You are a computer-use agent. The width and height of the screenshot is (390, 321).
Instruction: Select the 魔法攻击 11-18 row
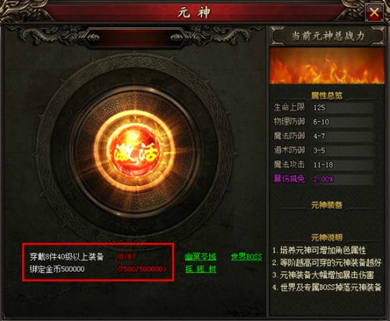pos(324,164)
